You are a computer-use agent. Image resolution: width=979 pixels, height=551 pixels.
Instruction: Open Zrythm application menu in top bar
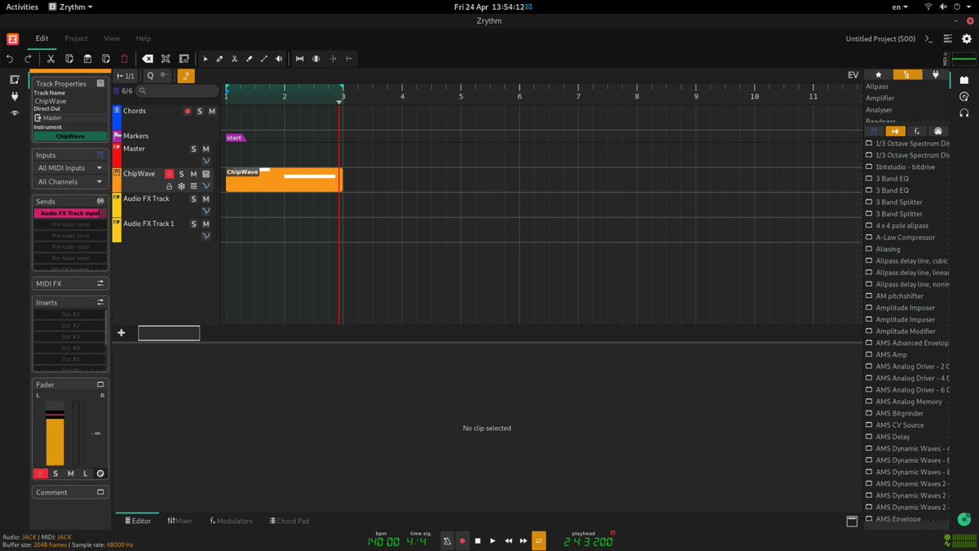click(x=70, y=7)
